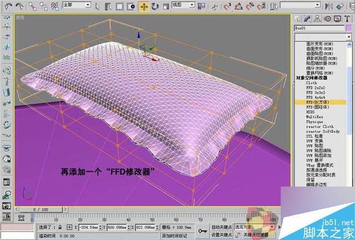355x240 pixels.
Task: Choose FFD 4x4x4 from the modifier list
Action: [315, 98]
